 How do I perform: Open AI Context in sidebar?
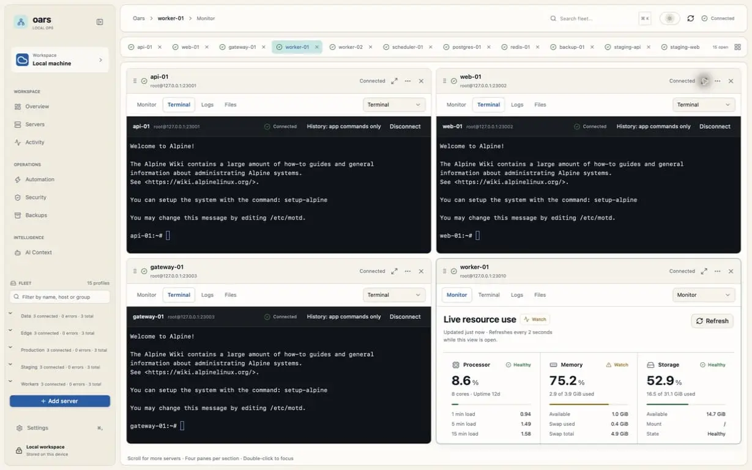(x=38, y=252)
